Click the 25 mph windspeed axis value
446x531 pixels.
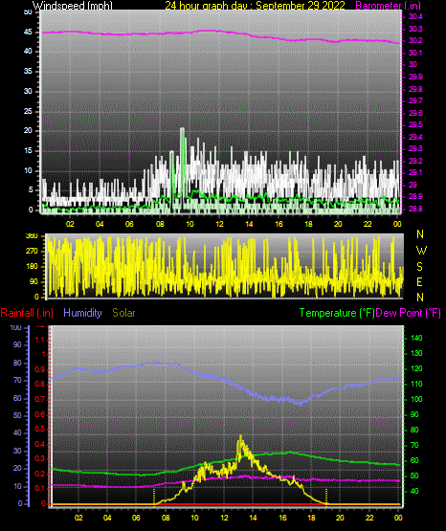(x=28, y=111)
